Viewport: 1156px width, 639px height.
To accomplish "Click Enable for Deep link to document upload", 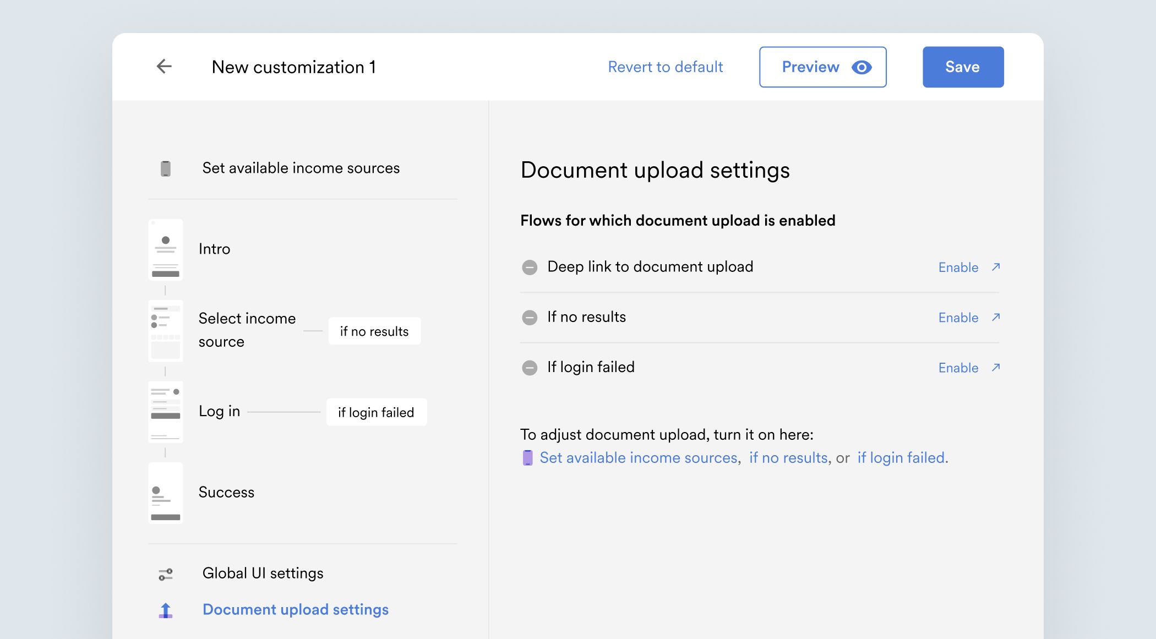I will coord(958,267).
